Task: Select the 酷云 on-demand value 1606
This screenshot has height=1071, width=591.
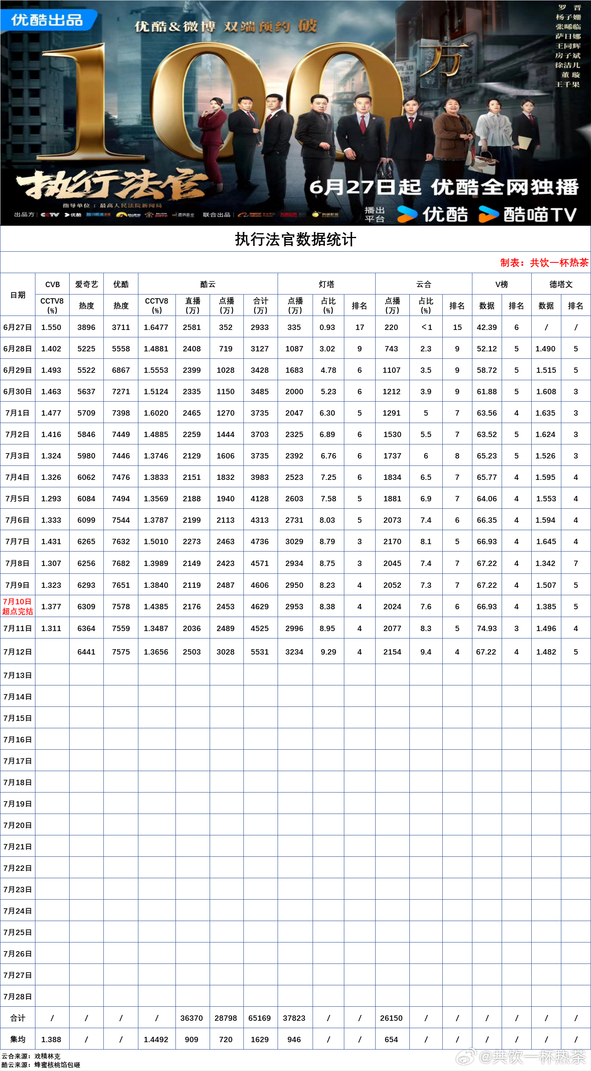Action: click(x=226, y=456)
